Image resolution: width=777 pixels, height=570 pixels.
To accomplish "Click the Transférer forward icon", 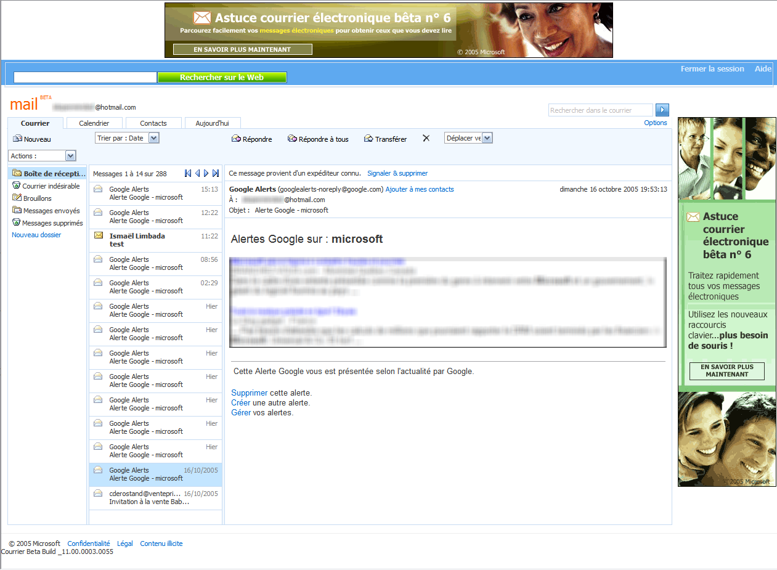I will click(x=368, y=139).
